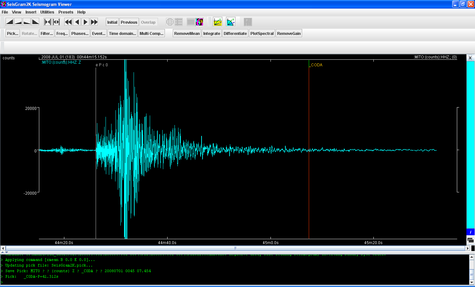Click the horizontal time scrollbar thumb
This screenshot has width=475, height=287.
tap(235, 248)
